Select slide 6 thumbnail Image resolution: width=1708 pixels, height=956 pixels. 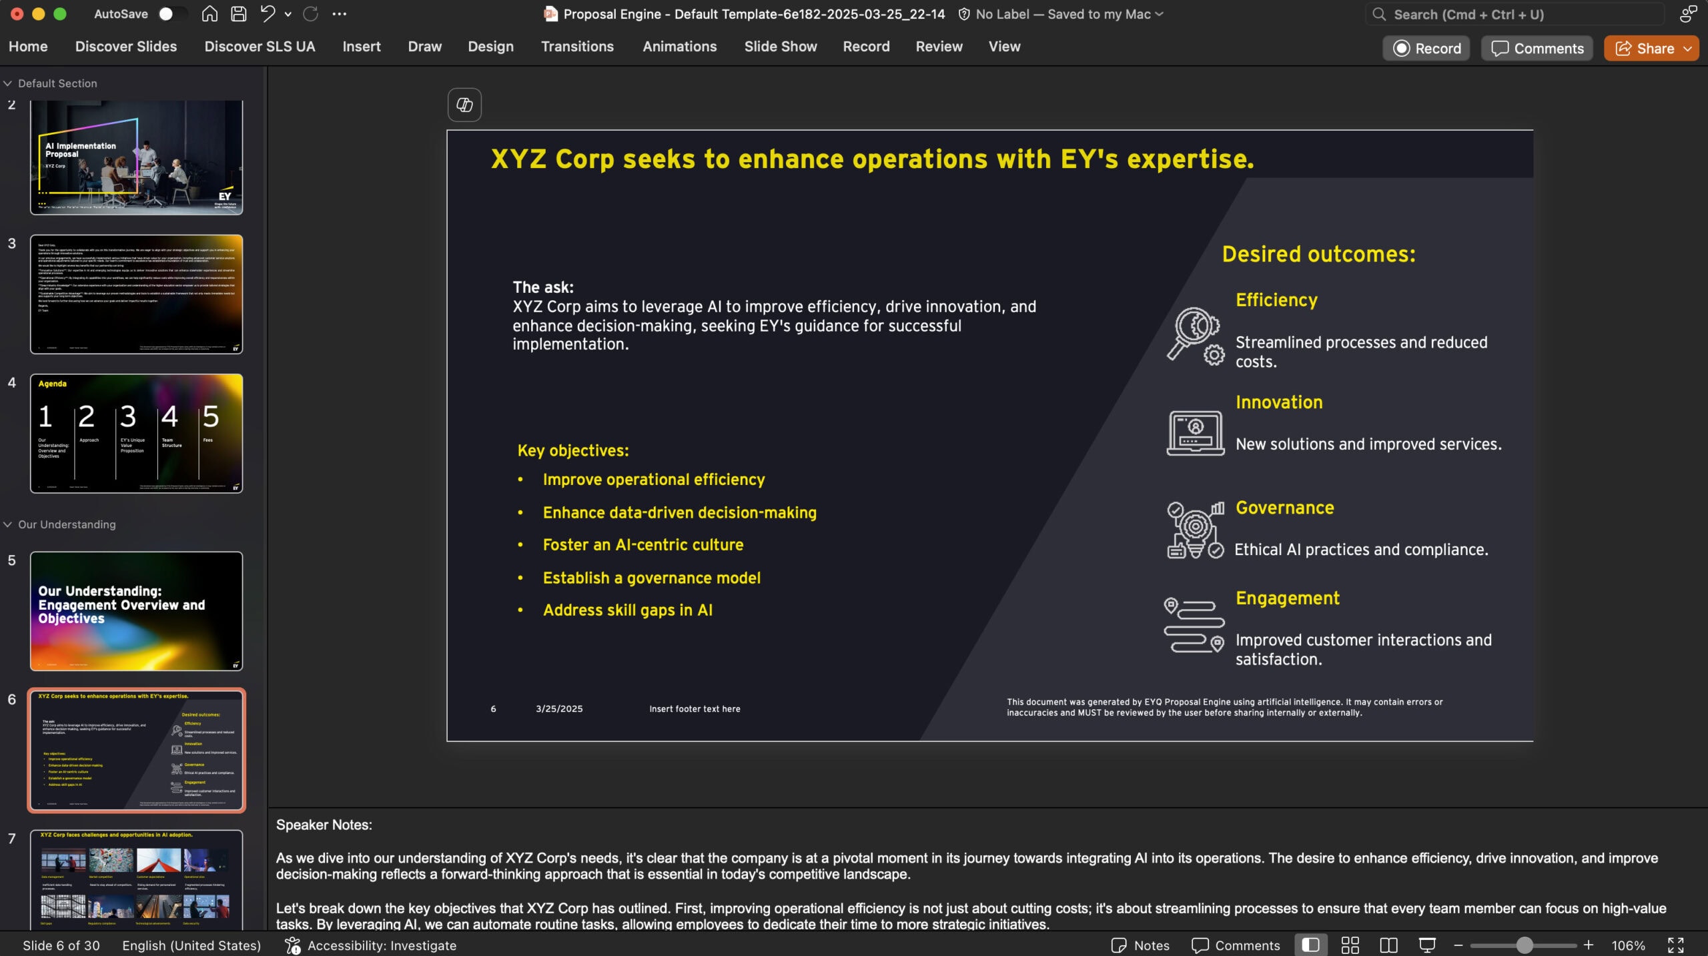coord(136,750)
